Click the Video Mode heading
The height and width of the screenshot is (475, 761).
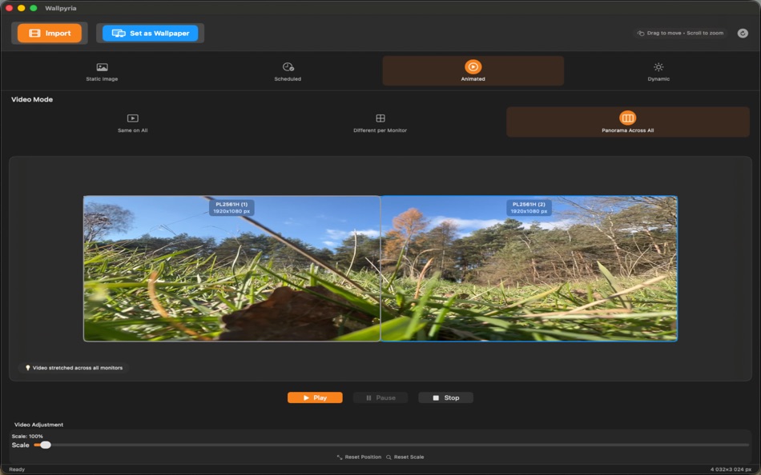pos(32,99)
